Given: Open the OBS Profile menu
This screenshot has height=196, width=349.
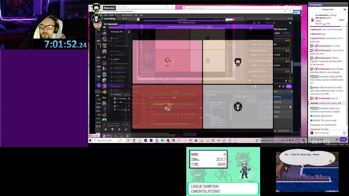Looking at the screenshot, I should (x=117, y=15).
